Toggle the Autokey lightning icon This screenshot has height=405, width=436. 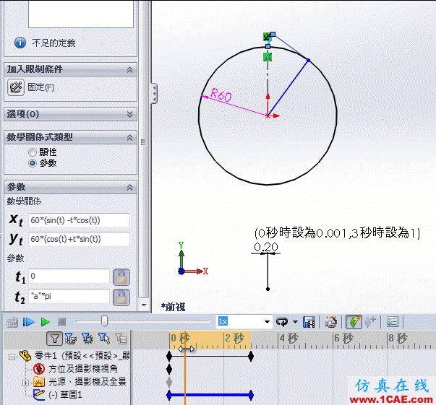pos(354,322)
